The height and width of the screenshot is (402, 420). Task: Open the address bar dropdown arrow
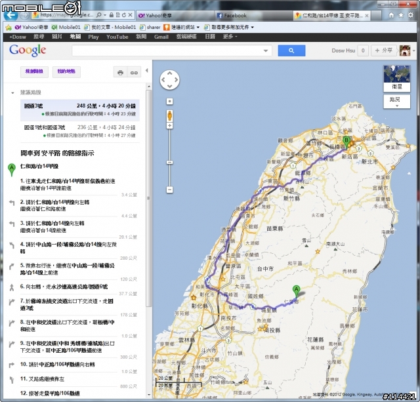(x=105, y=15)
